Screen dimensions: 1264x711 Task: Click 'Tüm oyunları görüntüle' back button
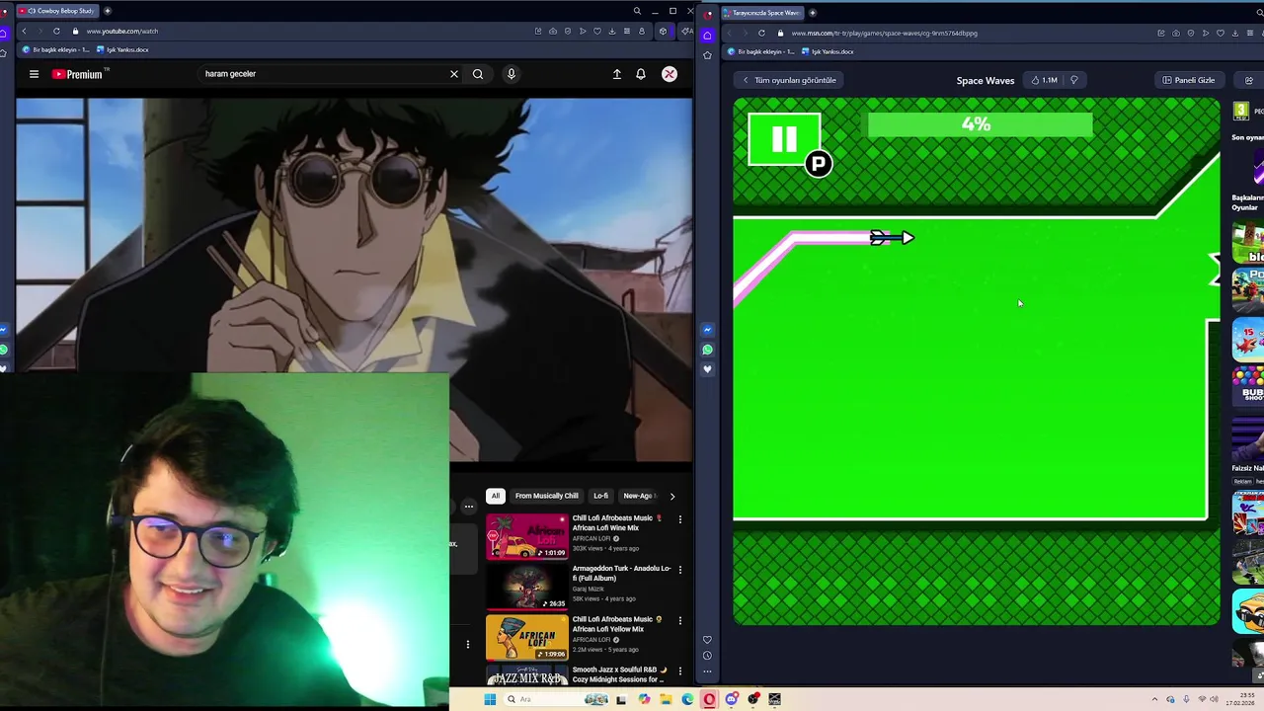point(789,80)
